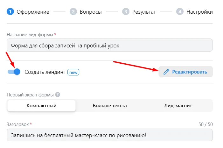Image resolution: width=223 pixels, height=148 pixels.
Task: Choose the Больше текста layout option
Action: pos(110,106)
